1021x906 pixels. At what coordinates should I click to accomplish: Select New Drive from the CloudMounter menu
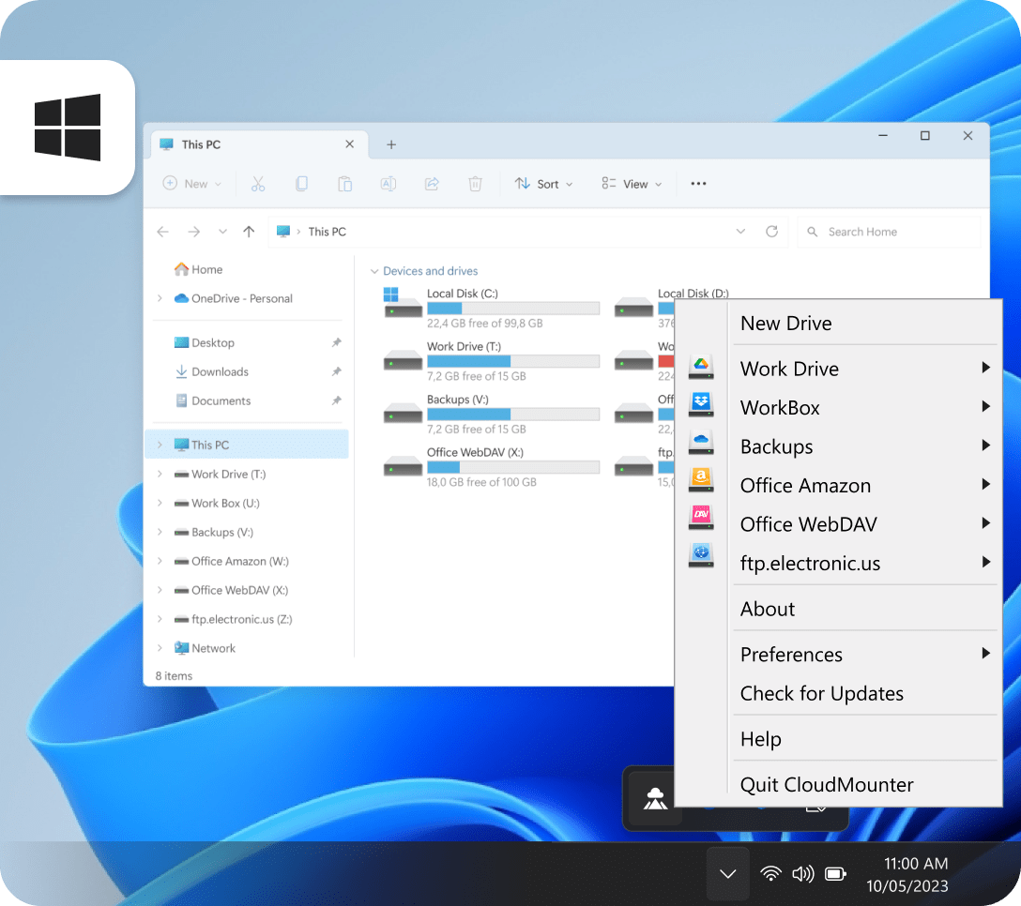pos(785,323)
